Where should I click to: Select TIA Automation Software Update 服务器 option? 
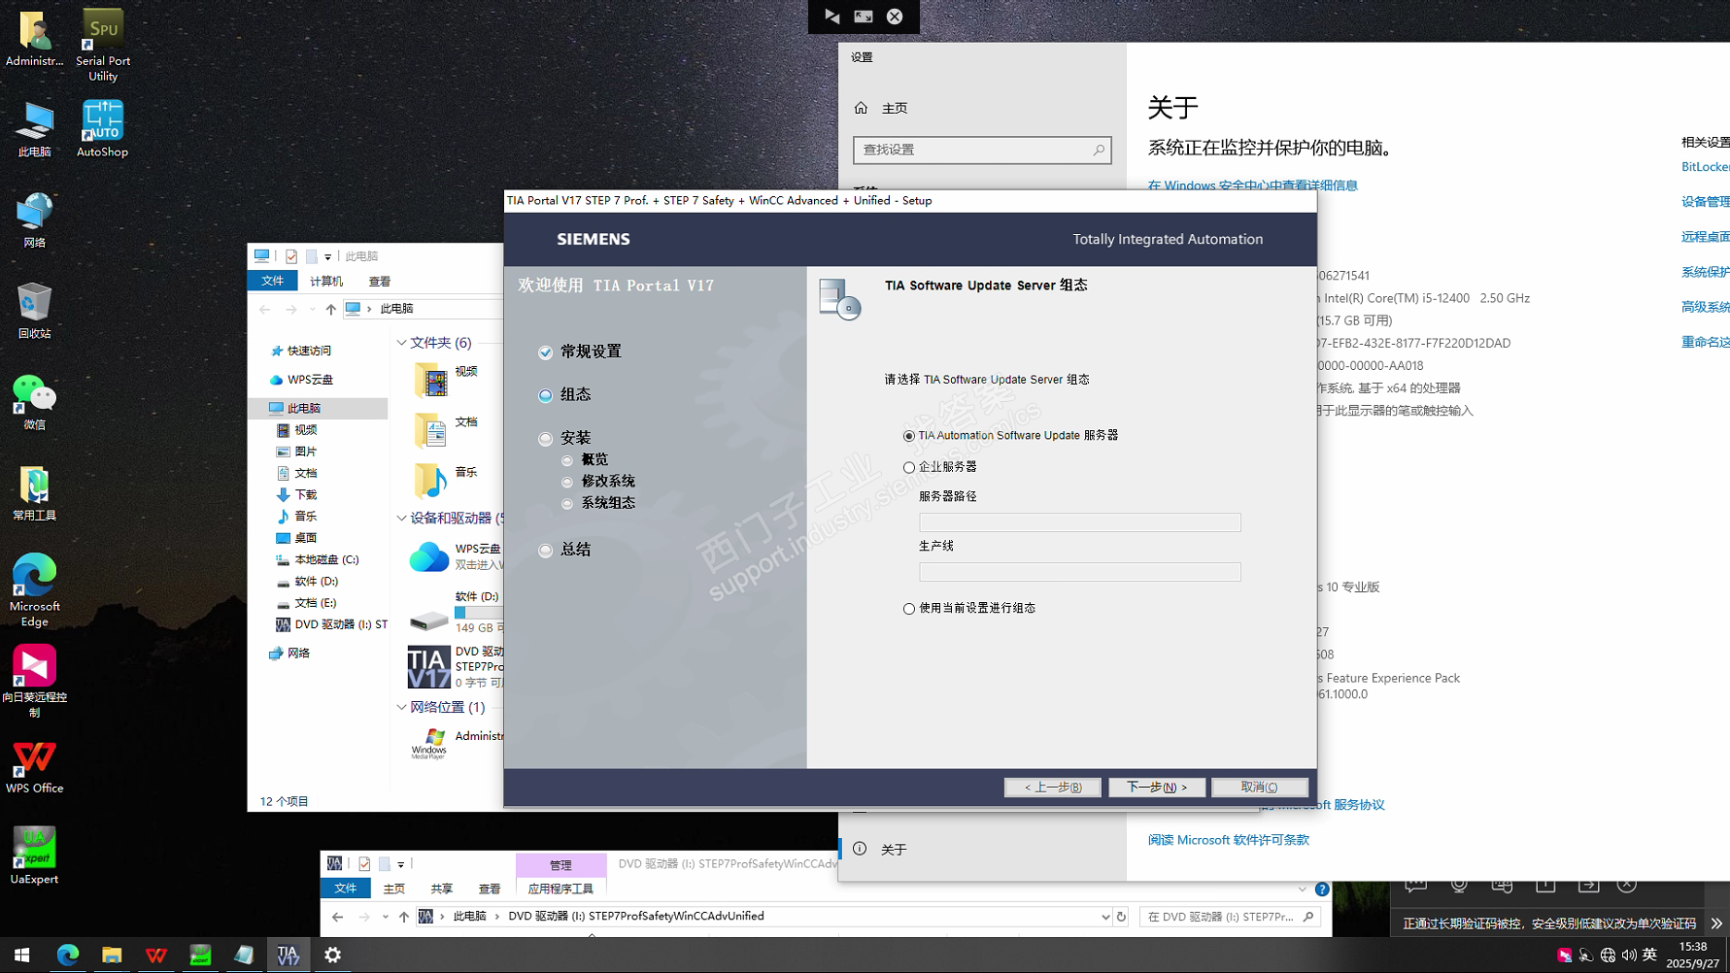[x=909, y=436]
